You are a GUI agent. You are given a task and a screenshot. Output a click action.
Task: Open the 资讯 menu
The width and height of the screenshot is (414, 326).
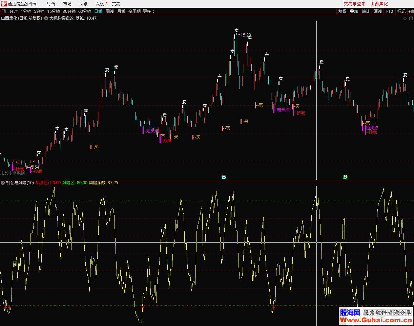point(83,4)
